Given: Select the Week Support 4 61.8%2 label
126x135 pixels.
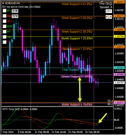Looking at the screenshot, I should point(77,4).
